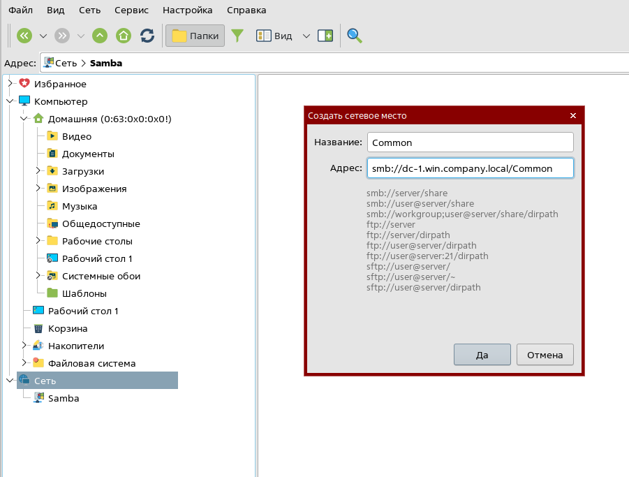
Task: Expand the Системные обои node
Action: 38,276
